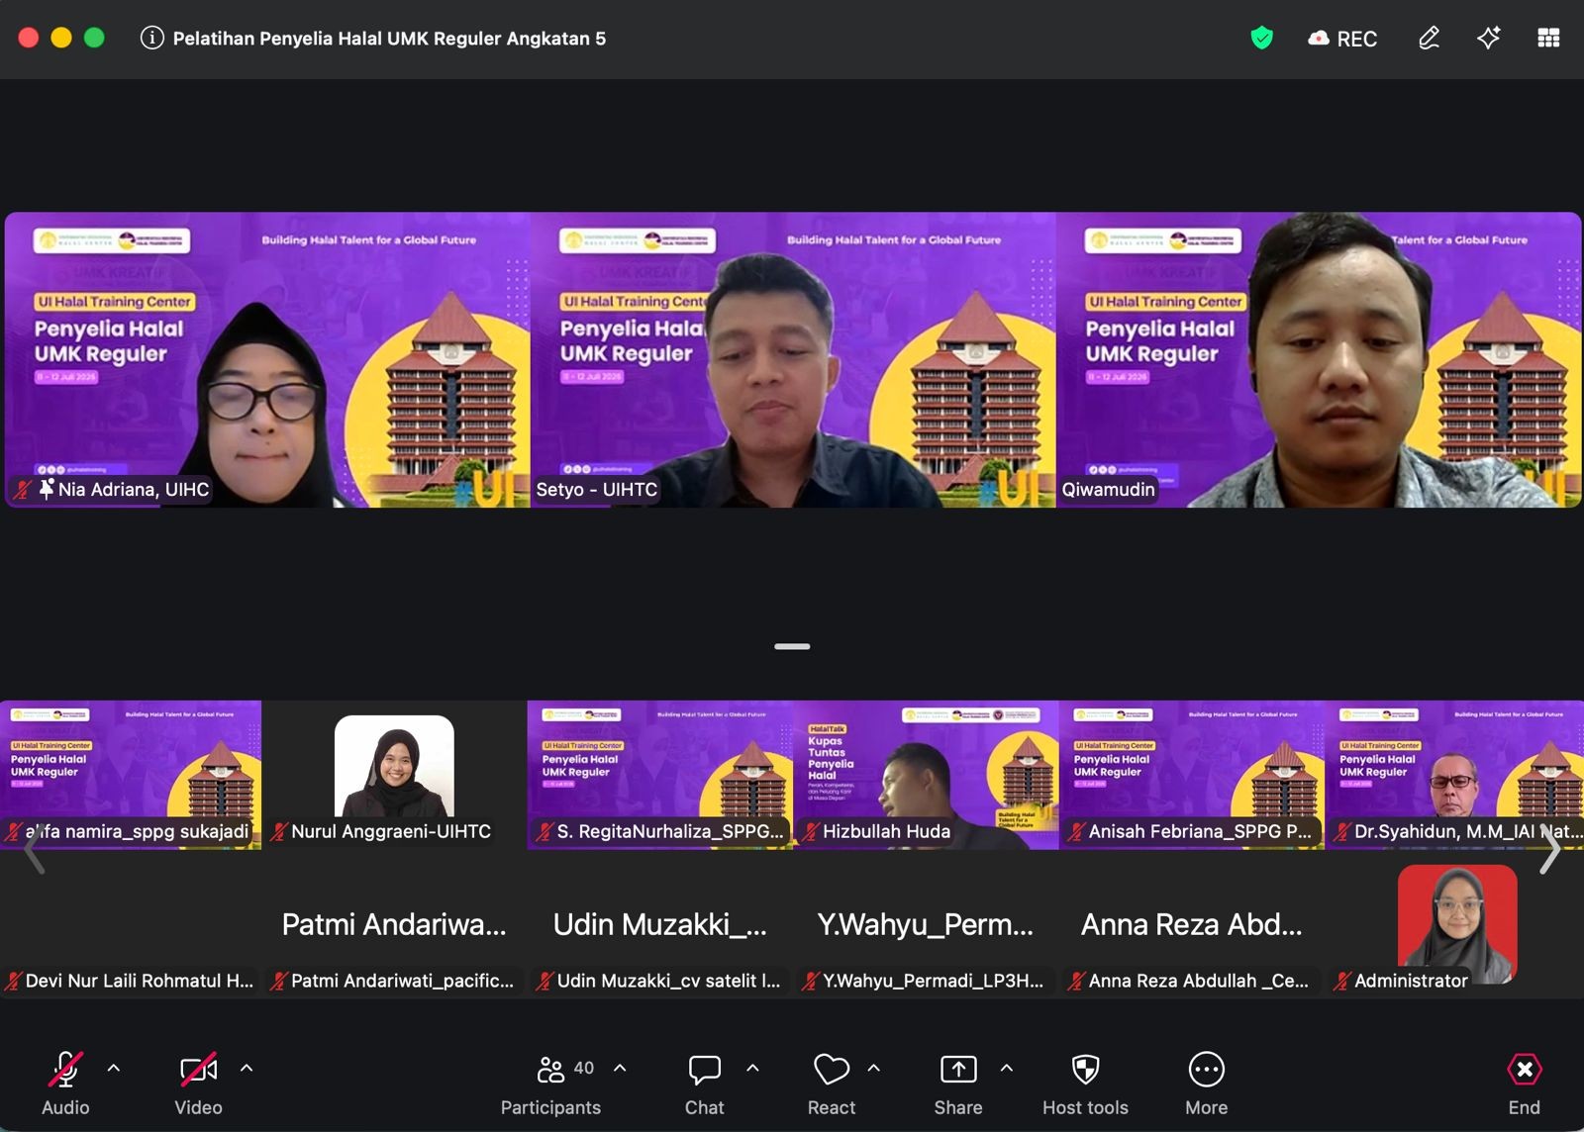This screenshot has height=1132, width=1584.
Task: Click muted mic icon beside Nurul Anggraeni-UIHTC
Action: pos(280,832)
